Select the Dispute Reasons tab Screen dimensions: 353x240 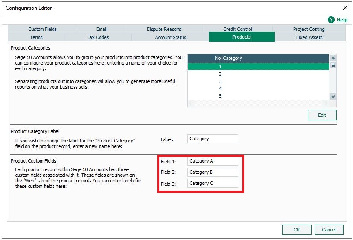click(x=164, y=29)
